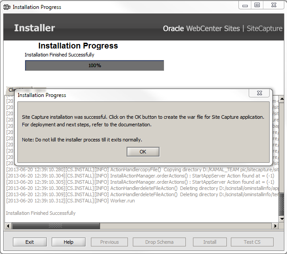
Task: Click the Exit button
Action: coord(30,242)
